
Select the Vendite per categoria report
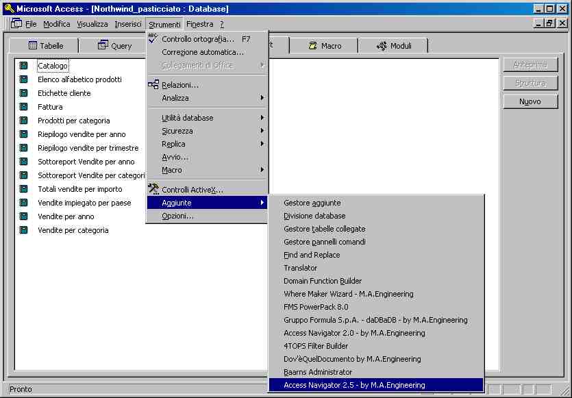[73, 230]
